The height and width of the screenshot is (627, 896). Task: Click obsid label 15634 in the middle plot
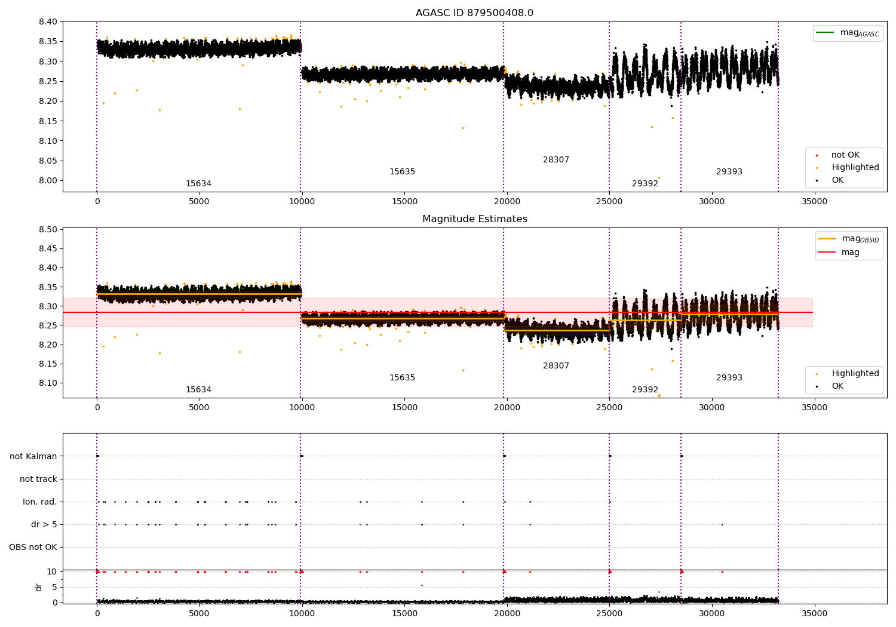pyautogui.click(x=198, y=390)
